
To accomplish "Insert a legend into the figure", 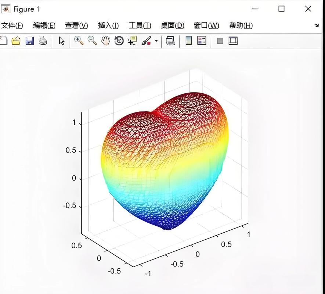I will coord(201,41).
